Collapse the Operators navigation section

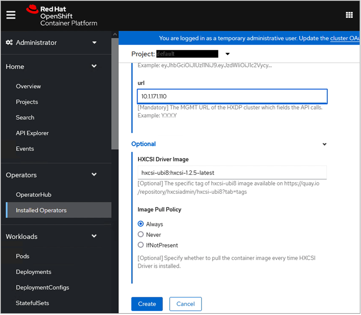coord(94,175)
